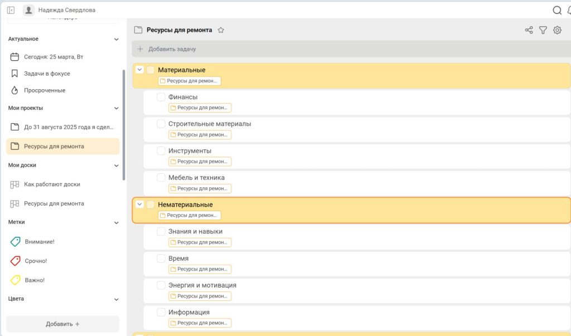Collapse the Нематериальные task group

140,204
